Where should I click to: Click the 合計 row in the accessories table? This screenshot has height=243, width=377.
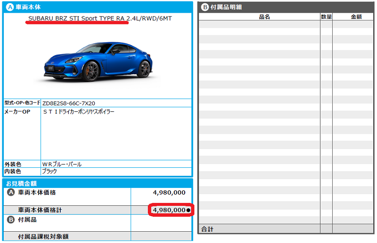(x=207, y=229)
